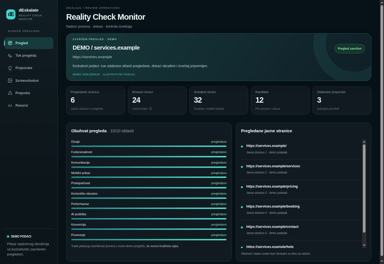This screenshot has width=384, height=264.
Task: Open the services.example/services link
Action: coord(273,166)
